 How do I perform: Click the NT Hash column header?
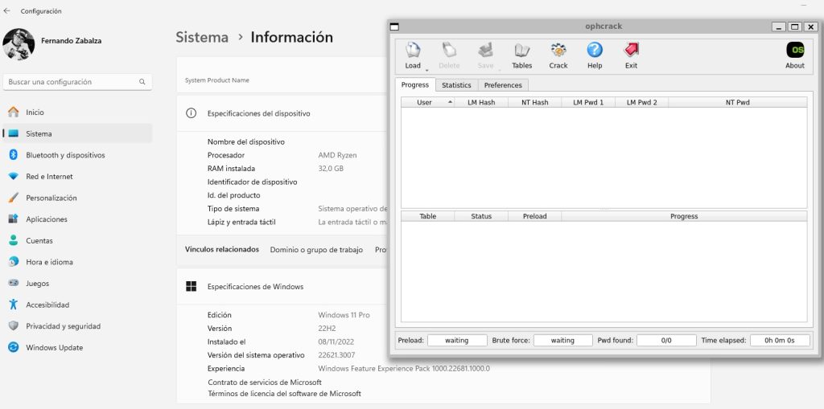tap(534, 102)
